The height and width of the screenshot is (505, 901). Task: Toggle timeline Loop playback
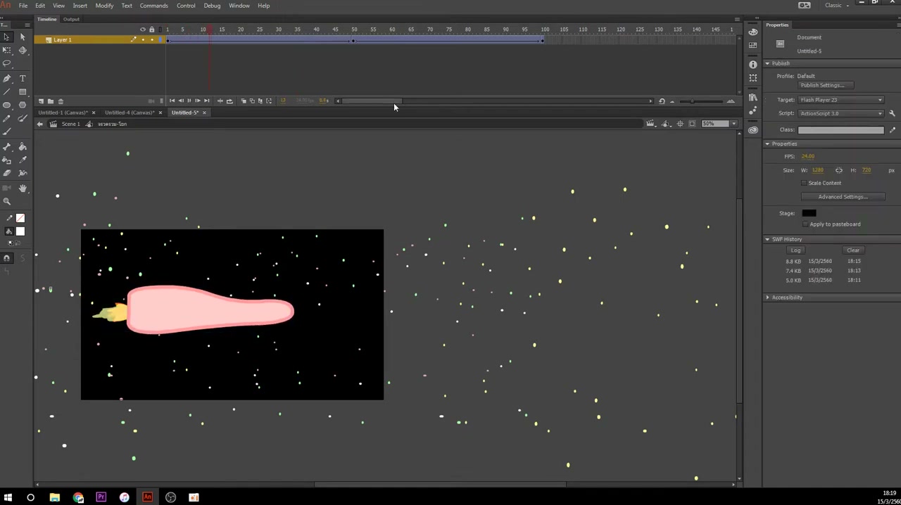pos(229,101)
